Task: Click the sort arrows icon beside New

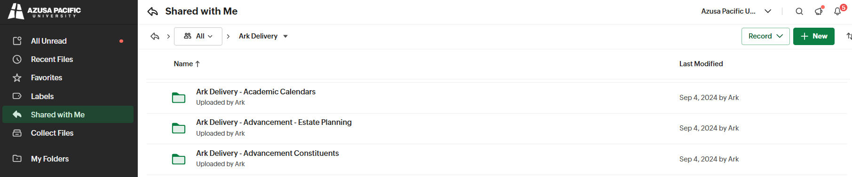Action: 848,36
